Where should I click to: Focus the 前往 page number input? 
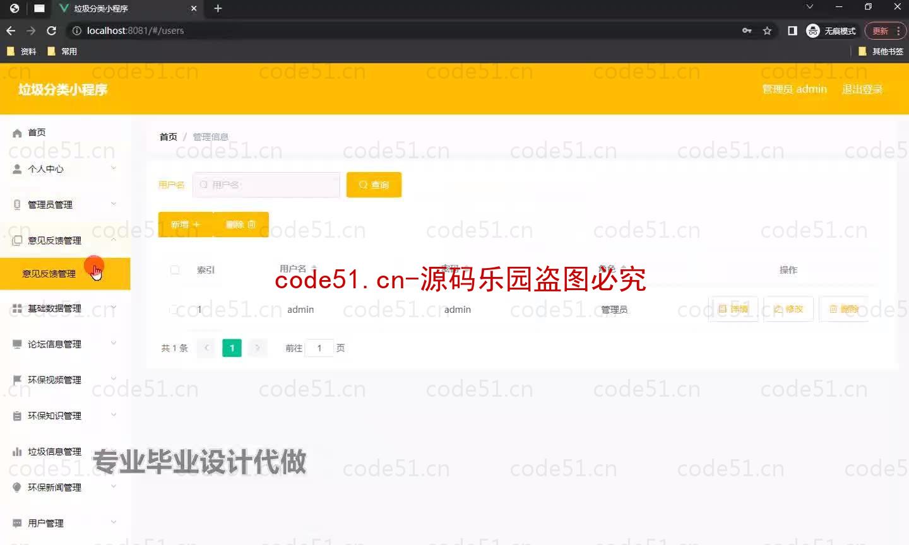(x=319, y=348)
